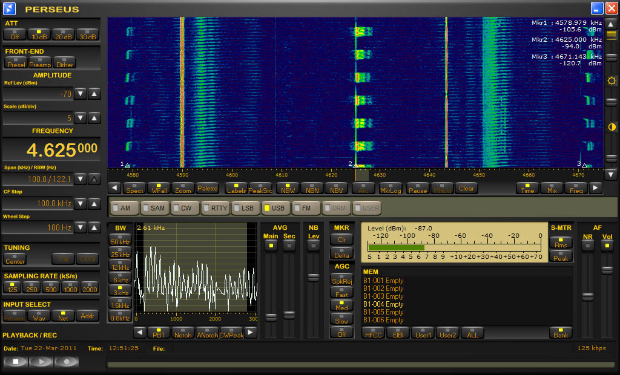Select the 6 kHz bandwidth
The image size is (620, 375).
(120, 278)
